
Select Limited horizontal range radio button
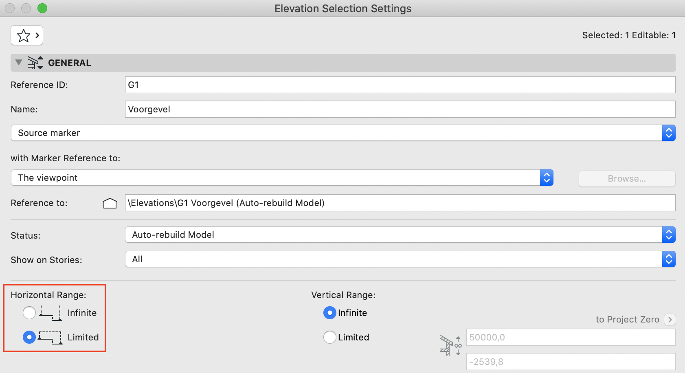click(x=29, y=337)
